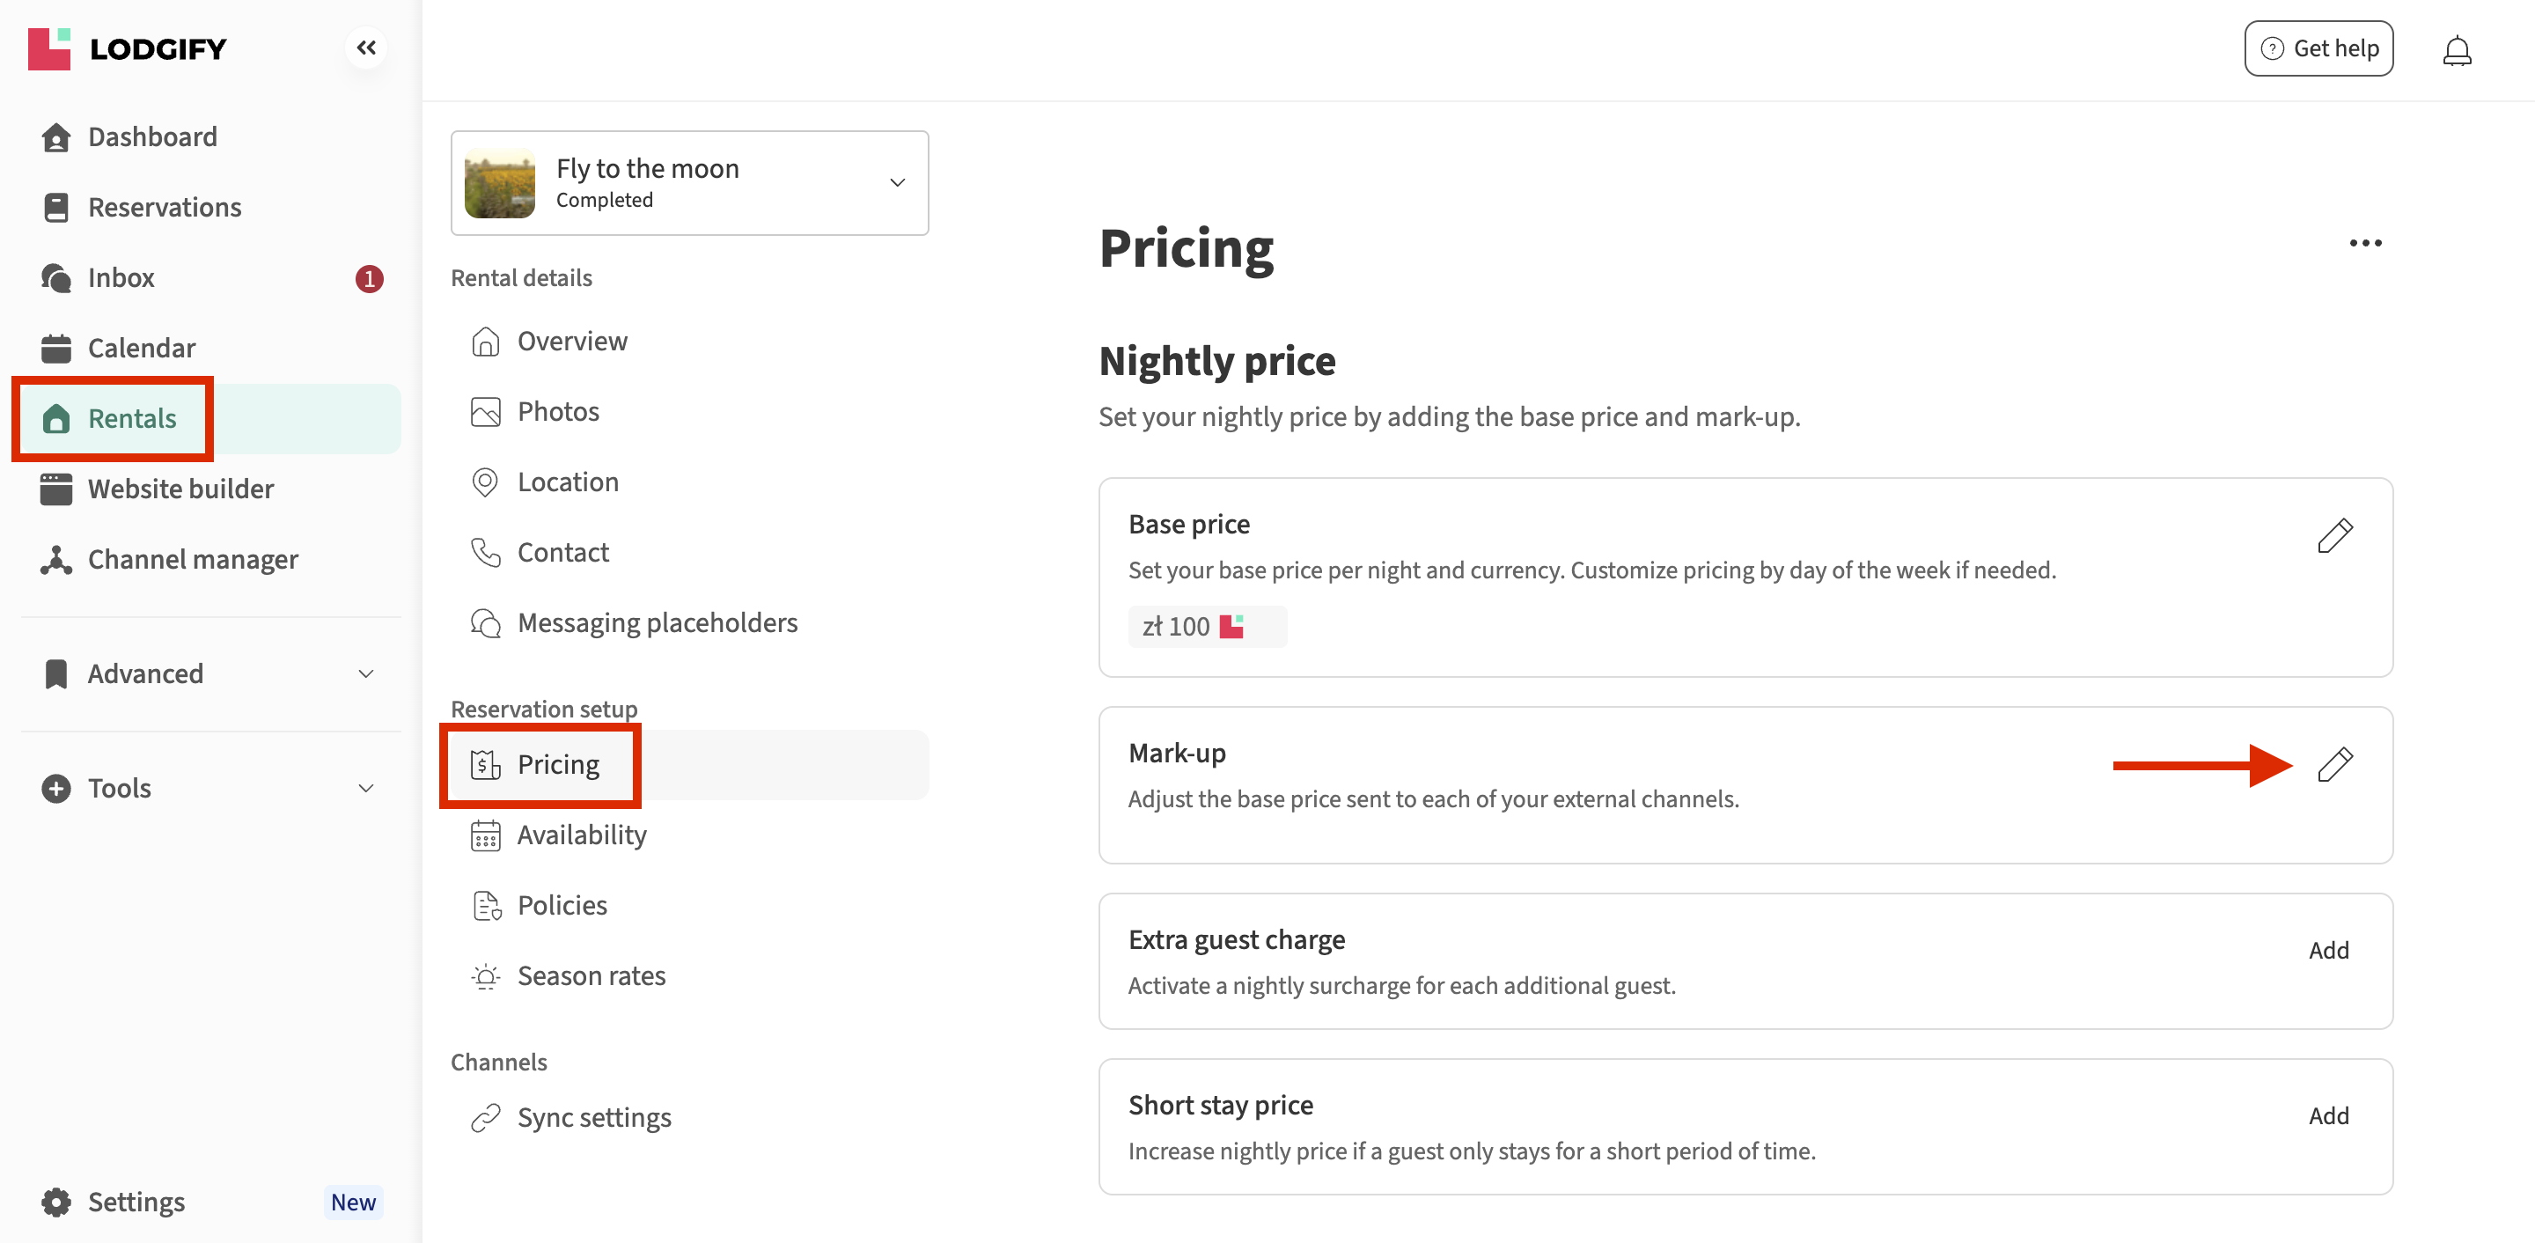
Task: Open Season rates page
Action: click(x=591, y=975)
